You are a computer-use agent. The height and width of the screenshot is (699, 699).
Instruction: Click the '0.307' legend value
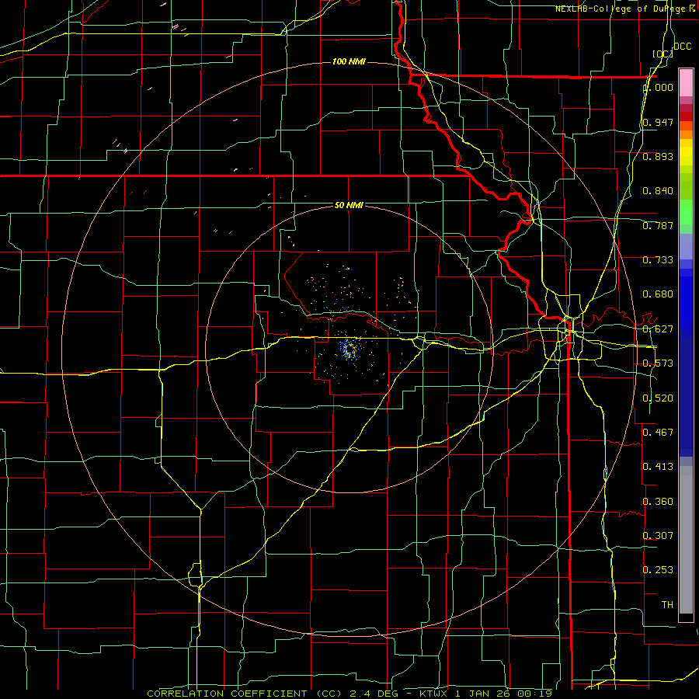pyautogui.click(x=658, y=535)
